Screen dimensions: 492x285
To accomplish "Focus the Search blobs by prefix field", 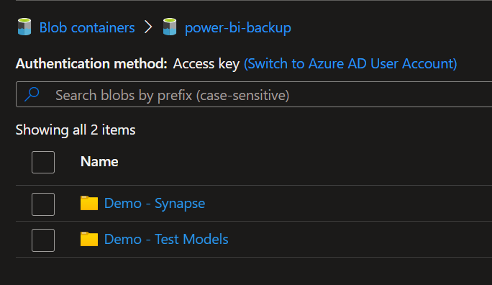I will click(254, 94).
